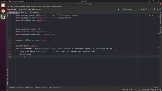Click the 16:9 caret position indicator

tap(124, 90)
